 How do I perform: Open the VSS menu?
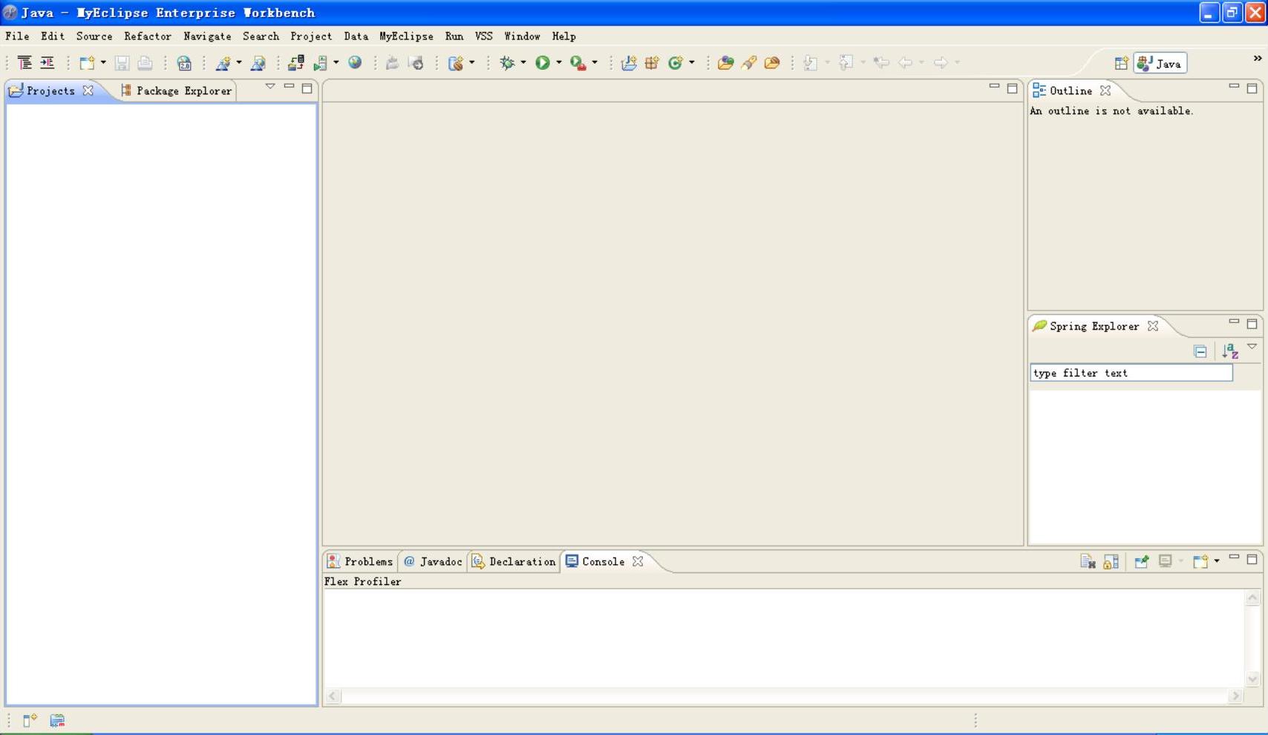(483, 36)
